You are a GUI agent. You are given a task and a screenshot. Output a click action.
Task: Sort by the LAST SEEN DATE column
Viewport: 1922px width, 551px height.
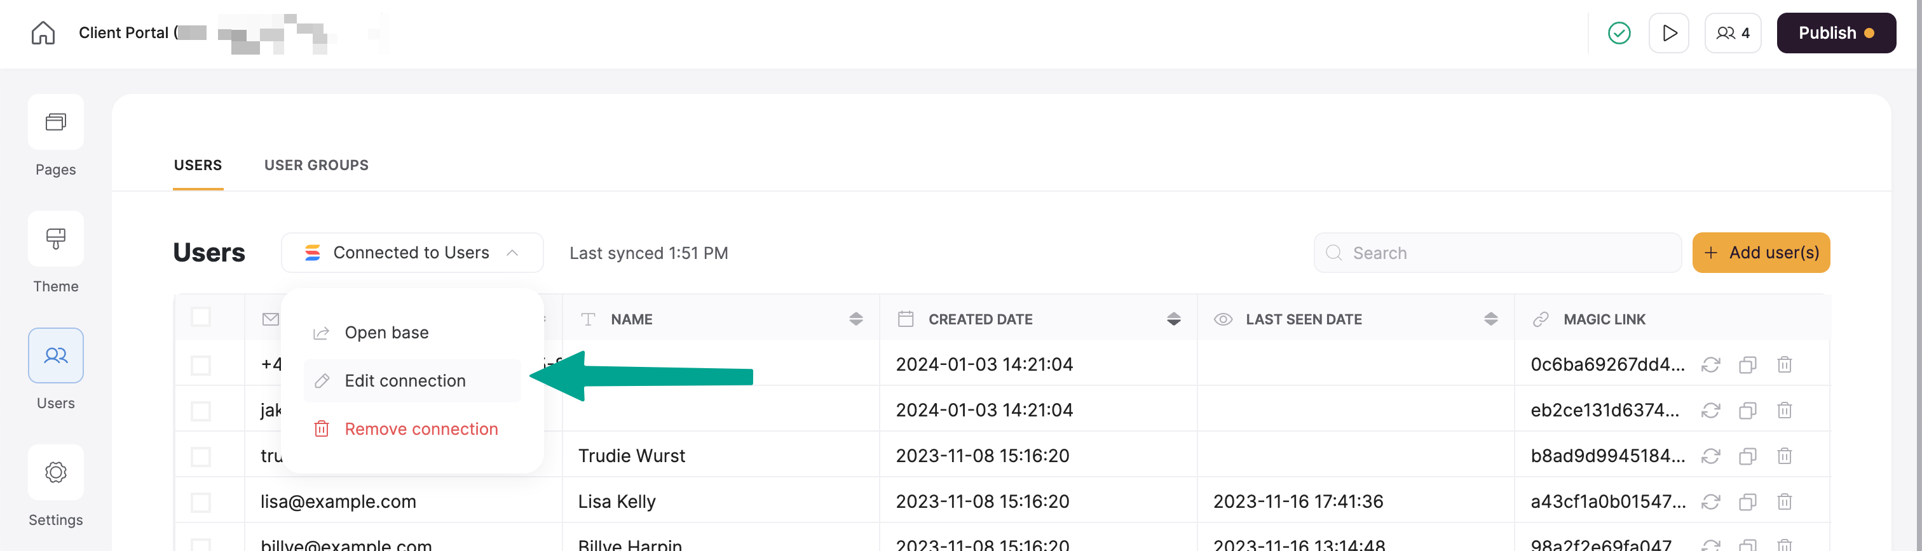(x=1490, y=319)
